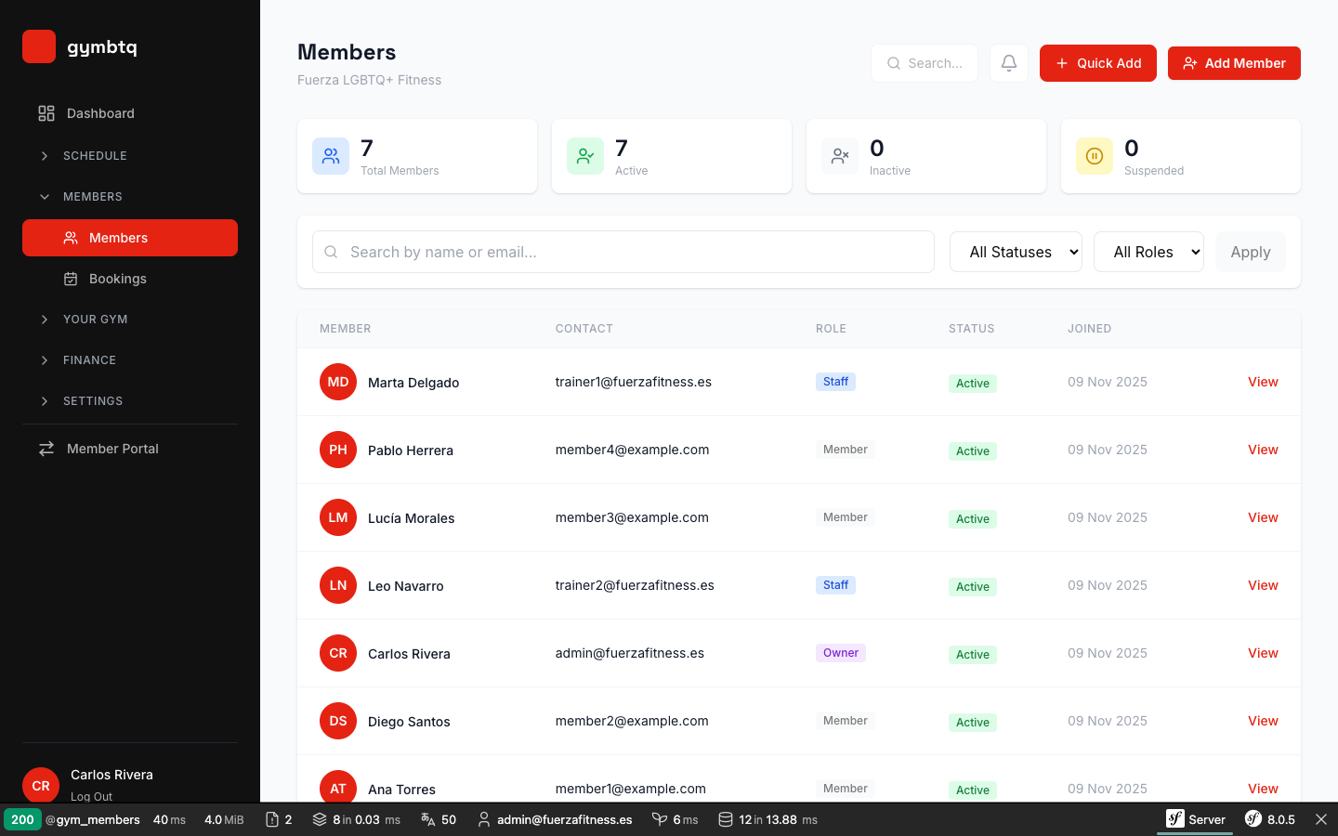View Marta Delgado's member details
The height and width of the screenshot is (836, 1338).
(x=1263, y=382)
